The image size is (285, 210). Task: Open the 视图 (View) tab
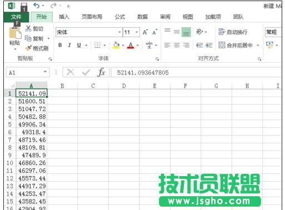(x=188, y=17)
